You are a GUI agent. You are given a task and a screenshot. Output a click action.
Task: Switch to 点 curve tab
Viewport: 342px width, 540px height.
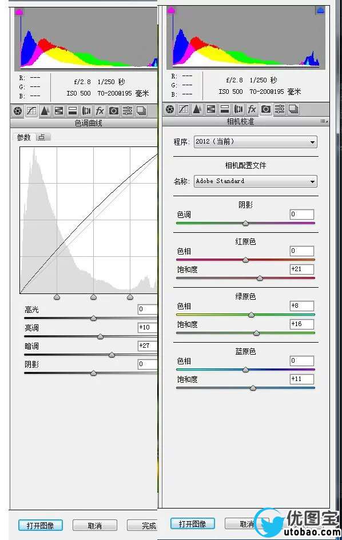pyautogui.click(x=42, y=137)
